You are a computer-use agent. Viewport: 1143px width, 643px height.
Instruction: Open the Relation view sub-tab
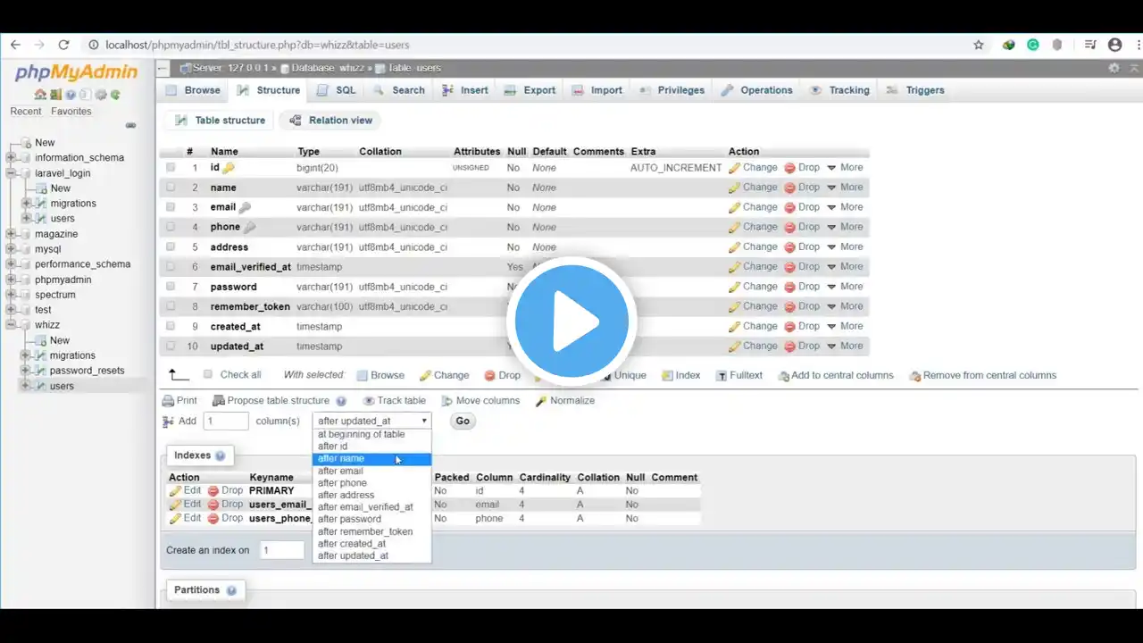point(330,121)
